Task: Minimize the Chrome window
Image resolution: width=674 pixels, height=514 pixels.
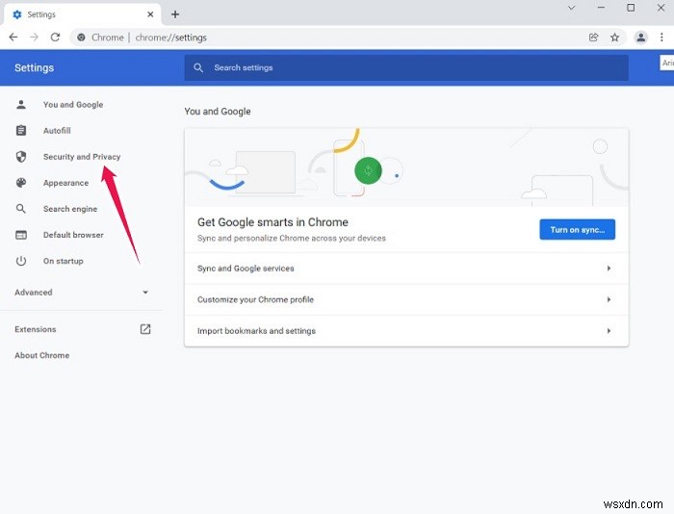Action: pyautogui.click(x=601, y=8)
